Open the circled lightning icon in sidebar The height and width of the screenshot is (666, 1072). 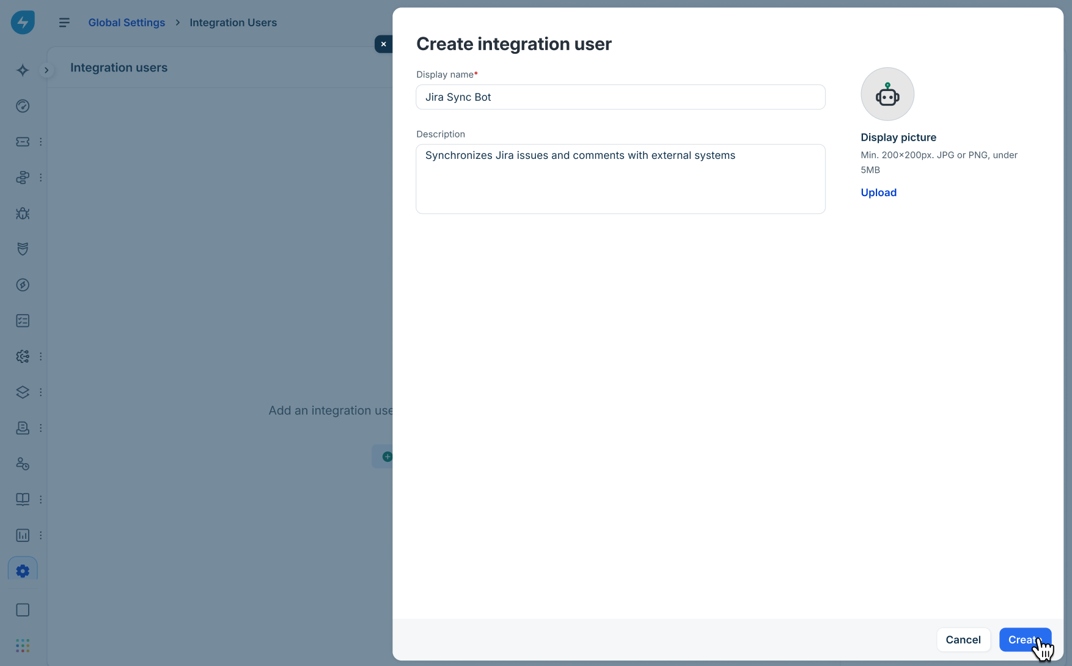click(x=23, y=285)
